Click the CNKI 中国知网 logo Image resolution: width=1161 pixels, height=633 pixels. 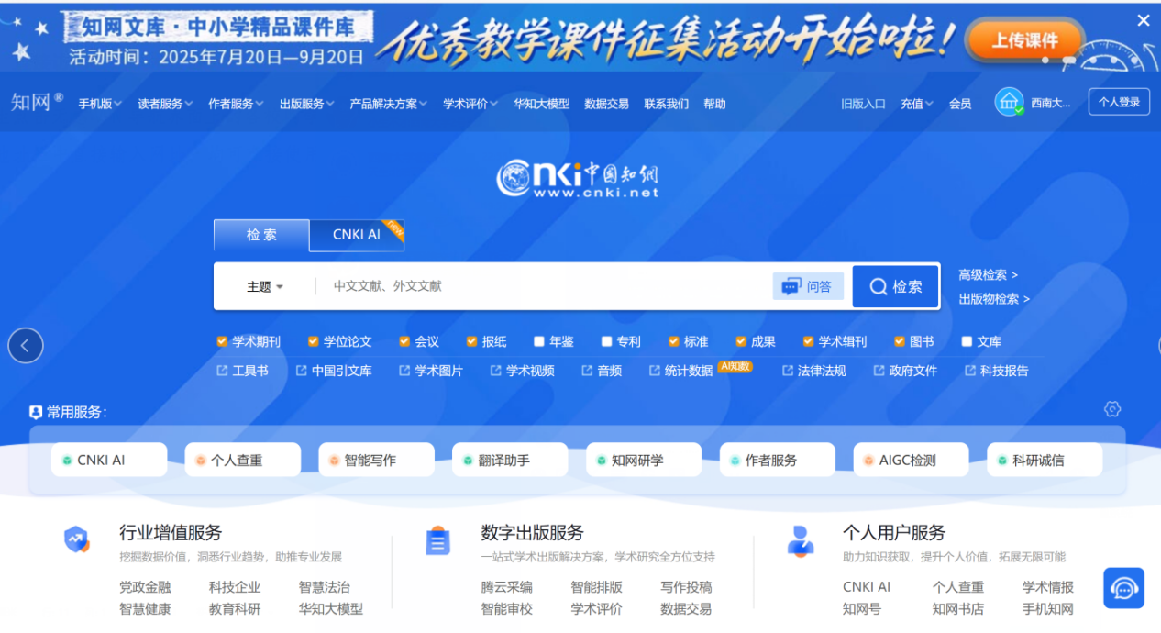tap(578, 179)
